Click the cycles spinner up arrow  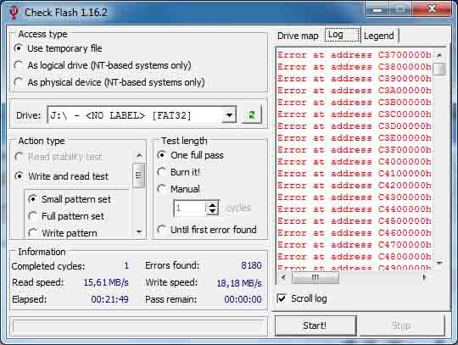(212, 204)
